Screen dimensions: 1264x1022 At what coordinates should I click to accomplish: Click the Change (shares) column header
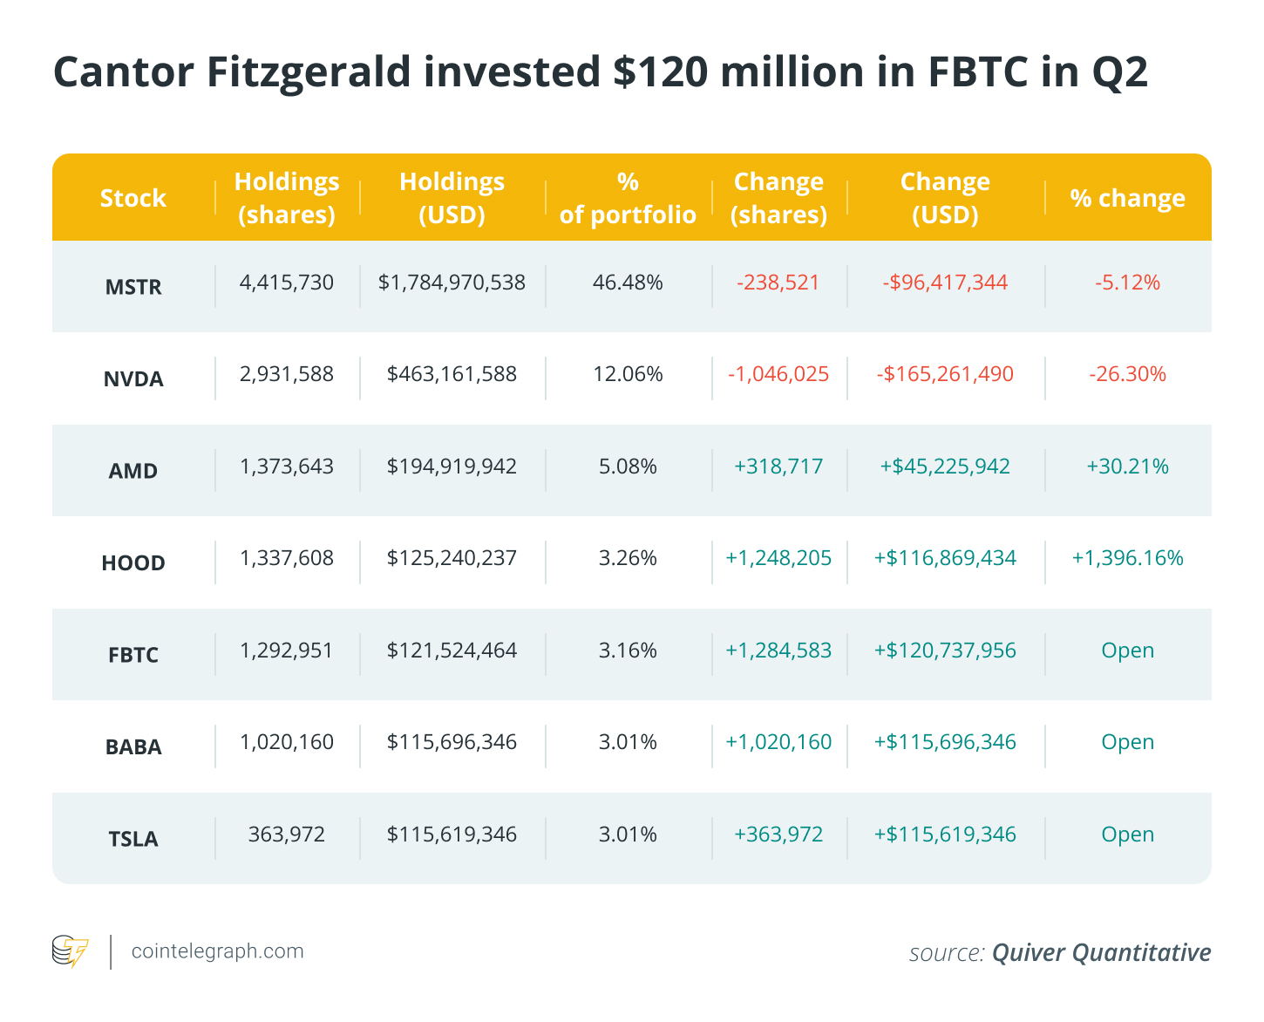pos(778,198)
